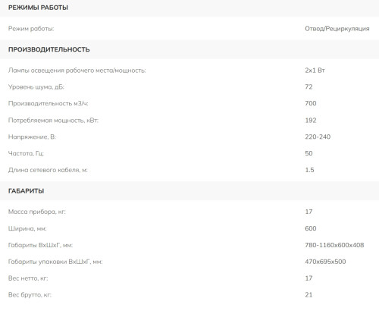This screenshot has width=379, height=311.
Task: Click the lamp power value 2x1 Вт
Action: point(315,71)
